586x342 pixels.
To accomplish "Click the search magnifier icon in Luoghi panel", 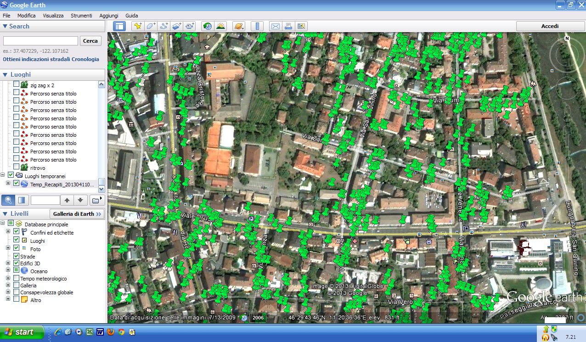I will [8, 200].
